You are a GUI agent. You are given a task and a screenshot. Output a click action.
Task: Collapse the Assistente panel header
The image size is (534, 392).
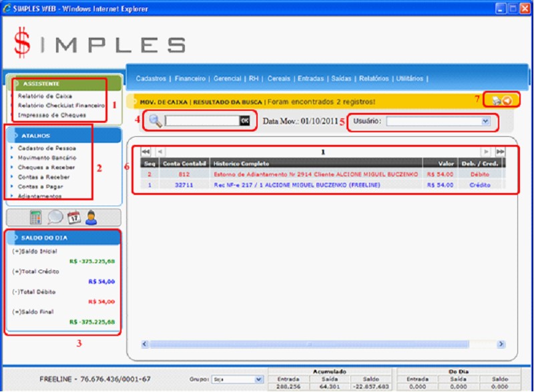coord(65,83)
